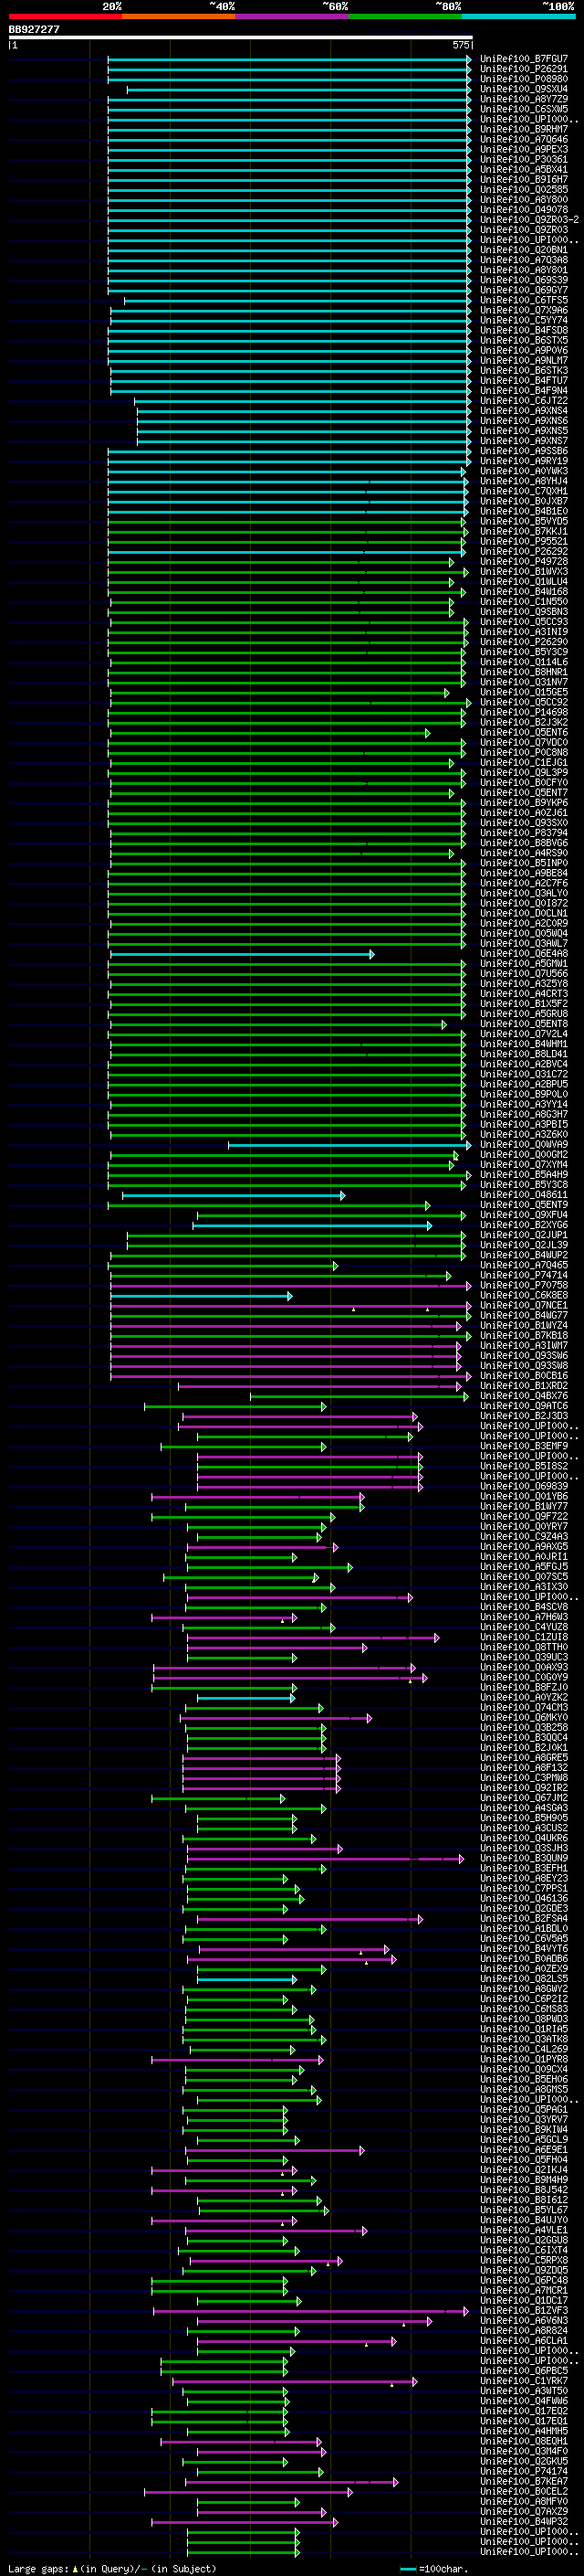Click the UniRef100_P74714 label
Viewport: 584px width, 2576px height.
click(x=523, y=1275)
